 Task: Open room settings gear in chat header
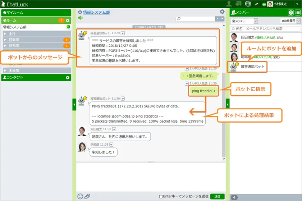pos(222,12)
